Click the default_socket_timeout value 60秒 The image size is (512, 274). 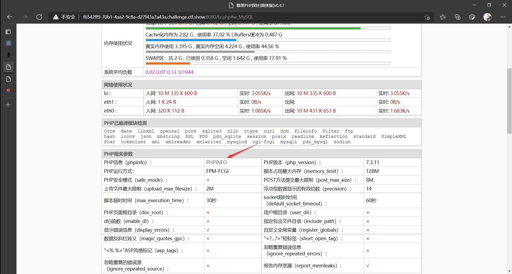[x=371, y=201]
